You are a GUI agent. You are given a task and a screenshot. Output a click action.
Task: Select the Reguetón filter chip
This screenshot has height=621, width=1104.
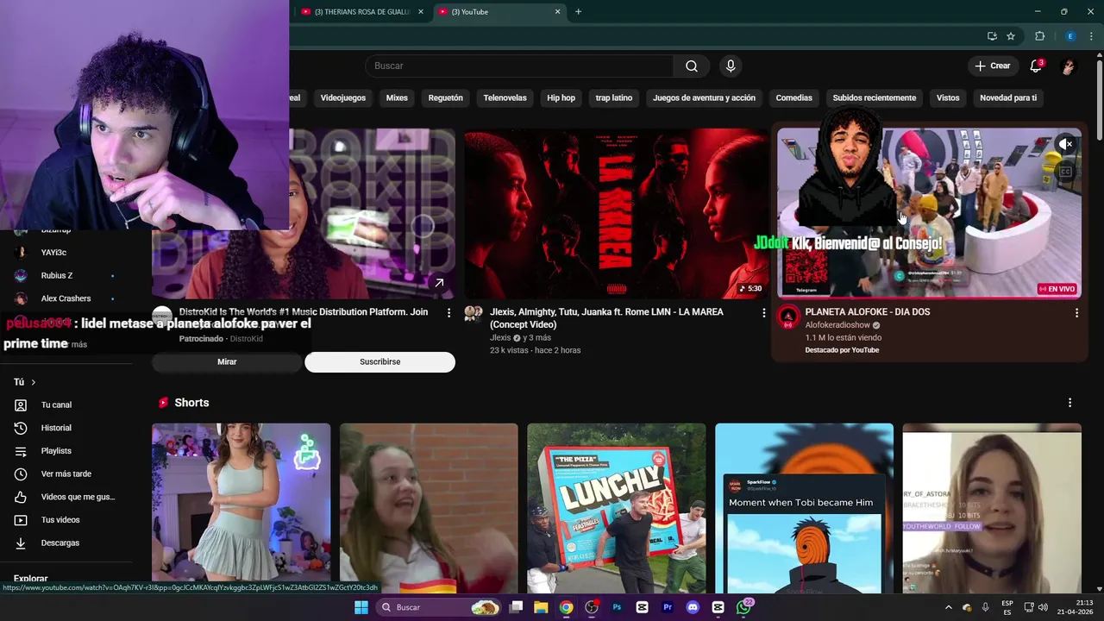pyautogui.click(x=446, y=97)
